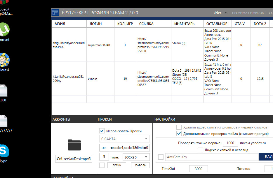Select the zhigulin.z@yandex.ru mail cell
This screenshot has width=273, height=178.
click(69, 45)
